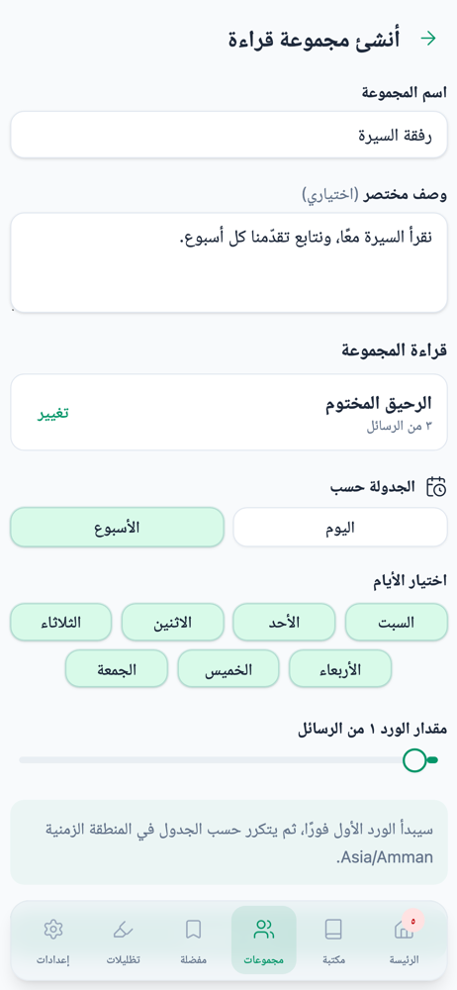This screenshot has width=457, height=990.
Task: Toggle the الجمعة day chip
Action: coord(117,668)
